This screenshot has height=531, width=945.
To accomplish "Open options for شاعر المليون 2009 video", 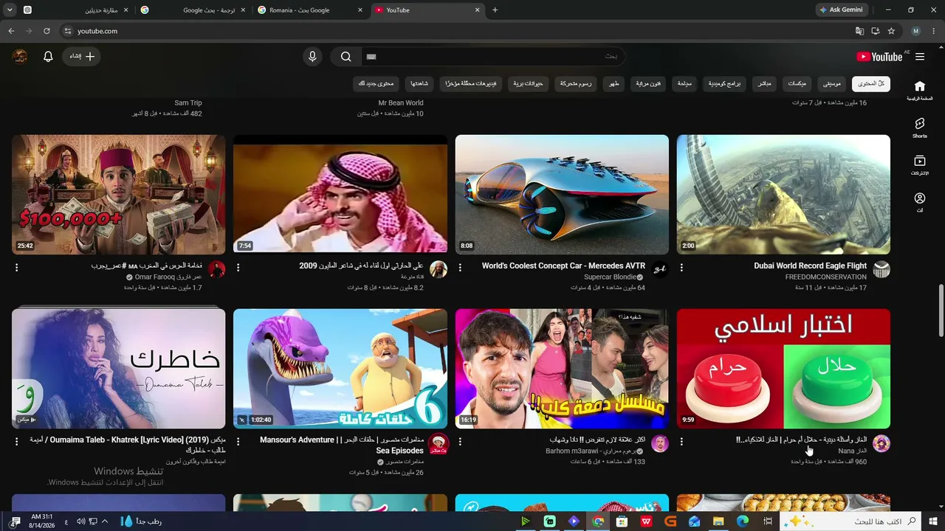I will pos(238,268).
